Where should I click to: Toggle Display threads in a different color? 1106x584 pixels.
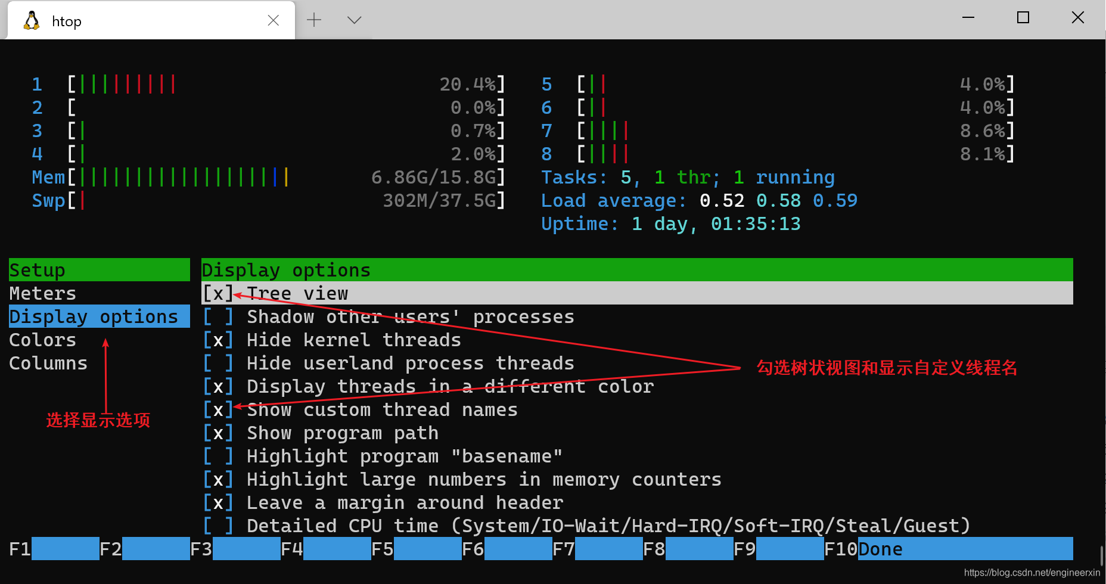click(x=218, y=386)
